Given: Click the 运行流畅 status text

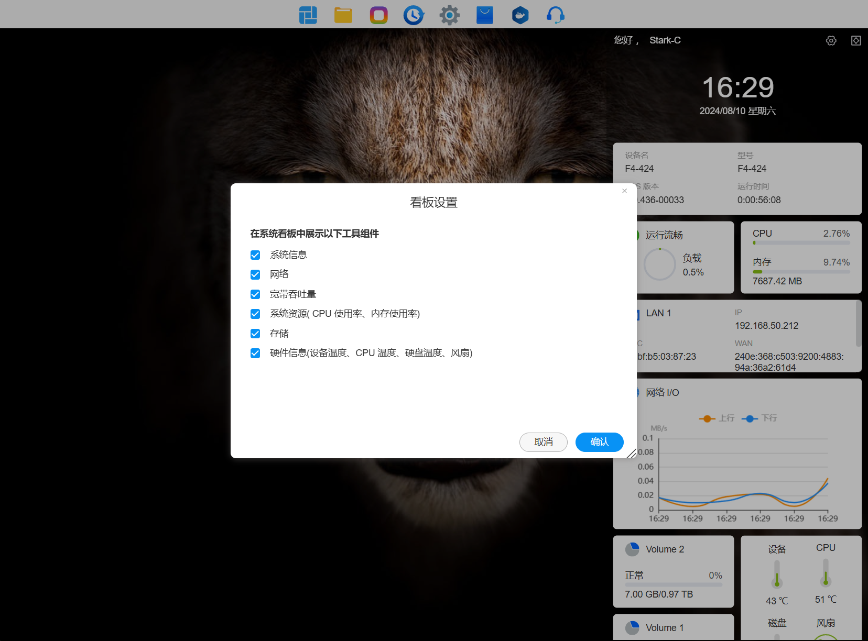Looking at the screenshot, I should coord(664,235).
